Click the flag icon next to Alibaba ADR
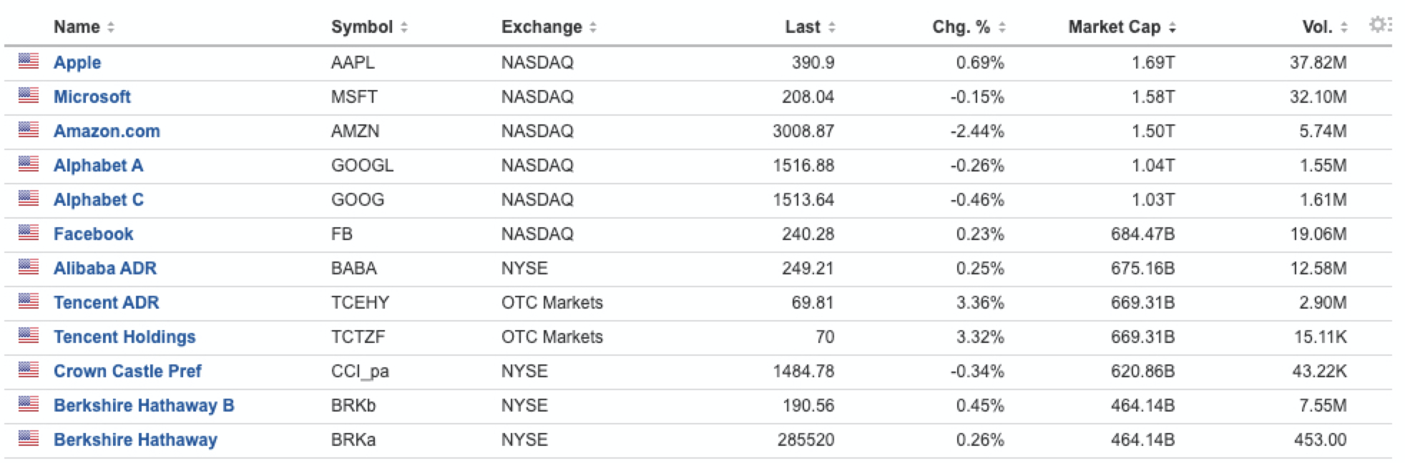 pyautogui.click(x=29, y=267)
